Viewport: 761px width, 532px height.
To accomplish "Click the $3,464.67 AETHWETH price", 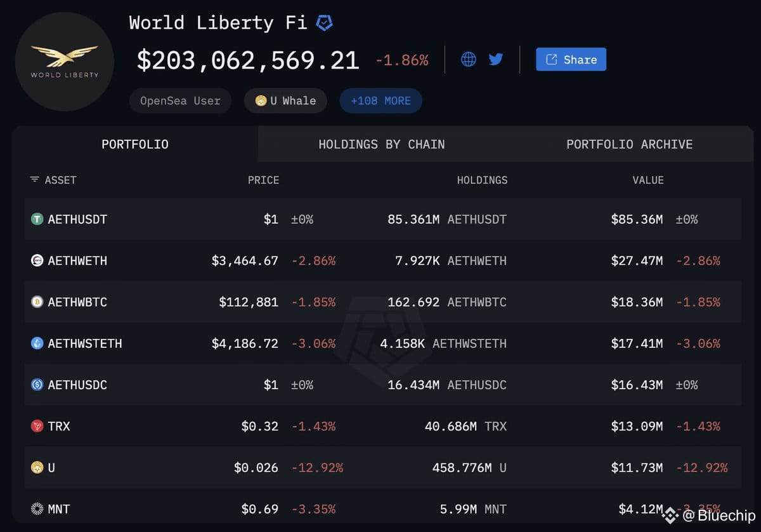I will tap(245, 260).
